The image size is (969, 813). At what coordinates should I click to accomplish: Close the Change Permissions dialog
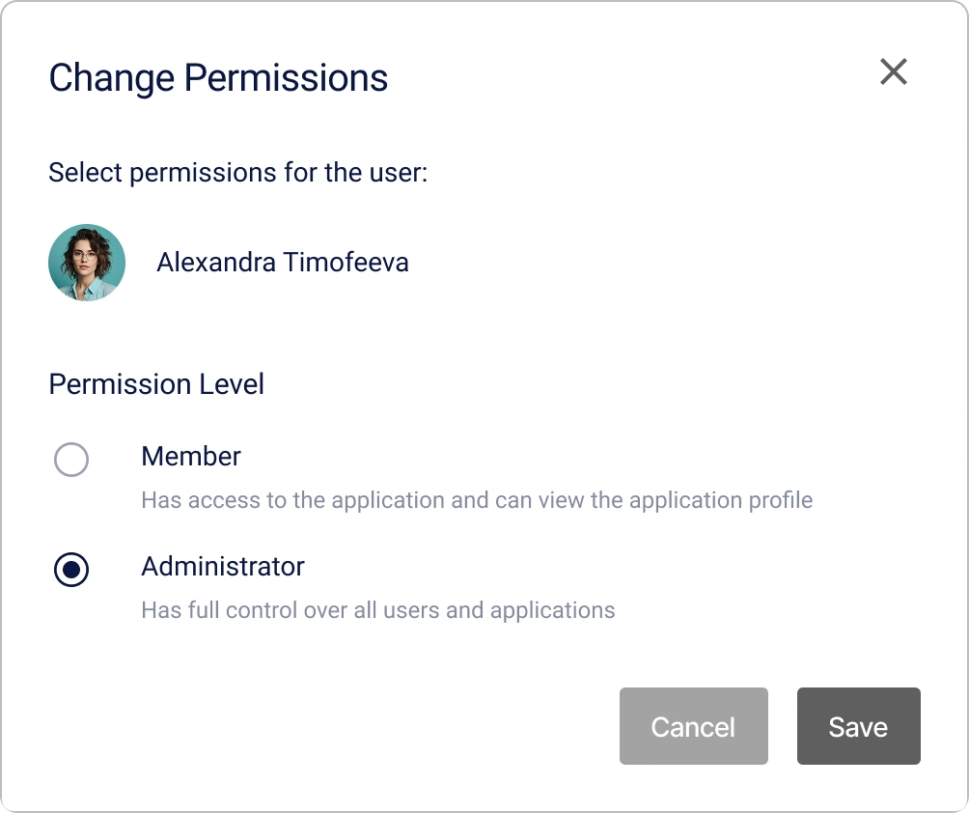(893, 72)
